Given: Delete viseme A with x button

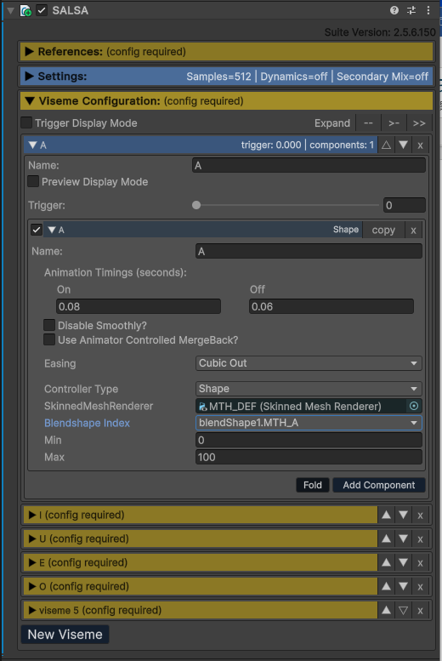Looking at the screenshot, I should pyautogui.click(x=420, y=145).
